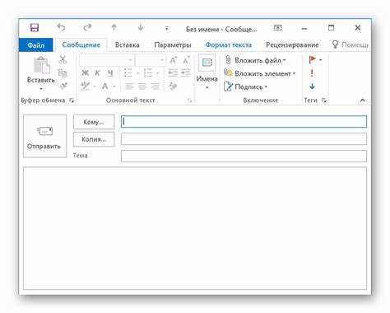Screen dimensions: 390x313
Task: Redo action using the curved right arrow
Action: coord(87,27)
